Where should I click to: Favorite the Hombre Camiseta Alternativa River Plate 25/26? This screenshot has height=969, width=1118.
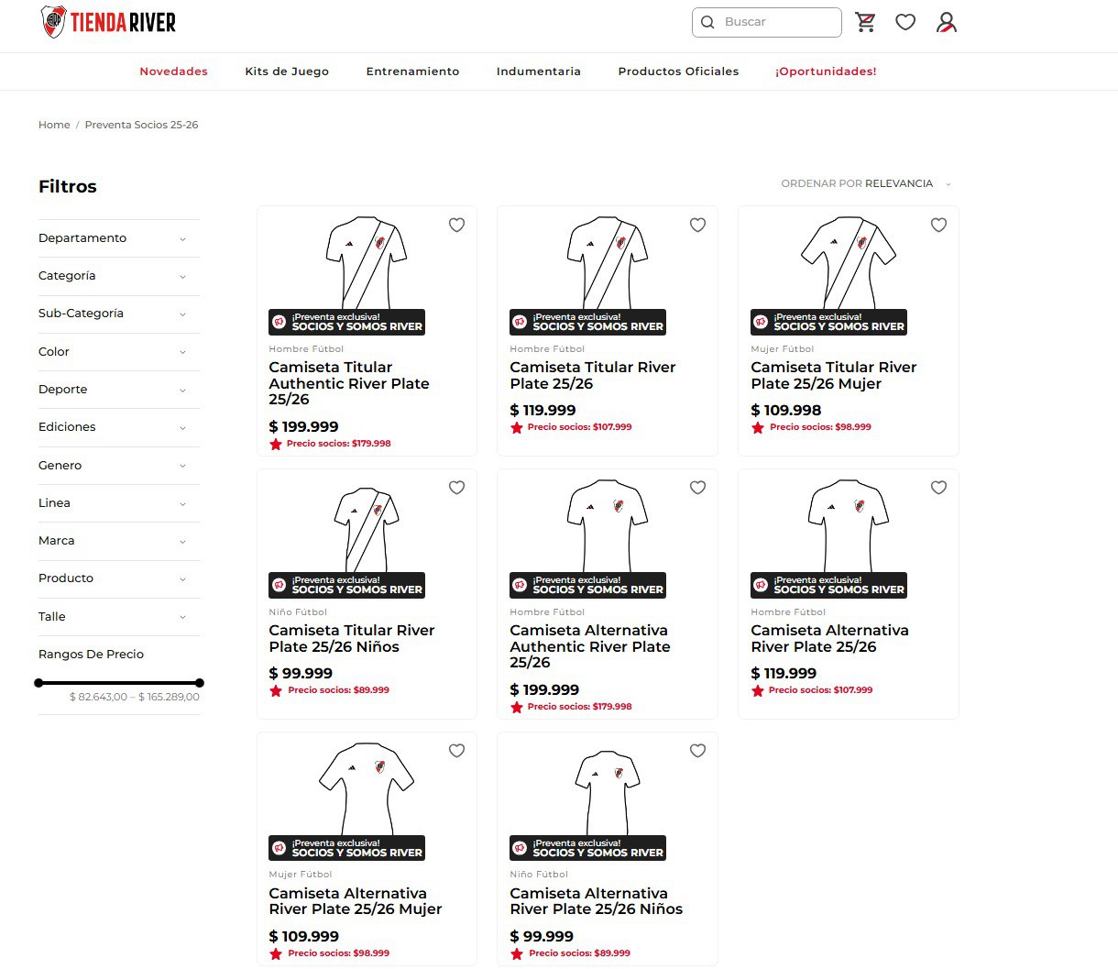point(938,488)
